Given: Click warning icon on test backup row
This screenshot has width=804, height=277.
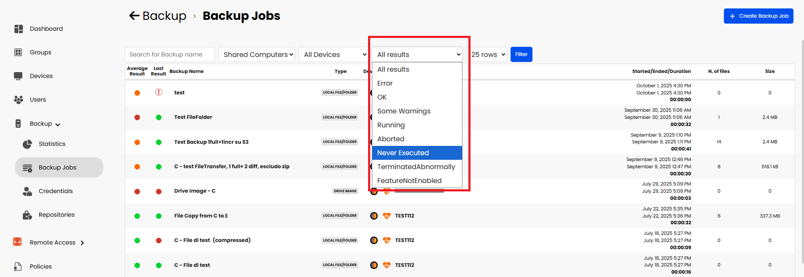Looking at the screenshot, I should pyautogui.click(x=159, y=92).
